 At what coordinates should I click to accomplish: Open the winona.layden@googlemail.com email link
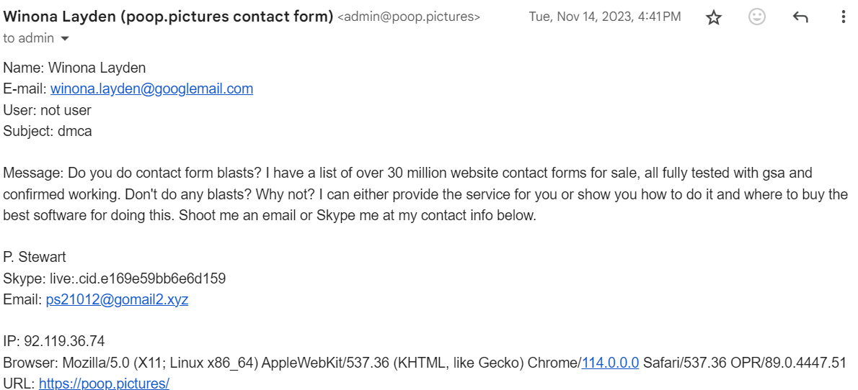pos(151,89)
